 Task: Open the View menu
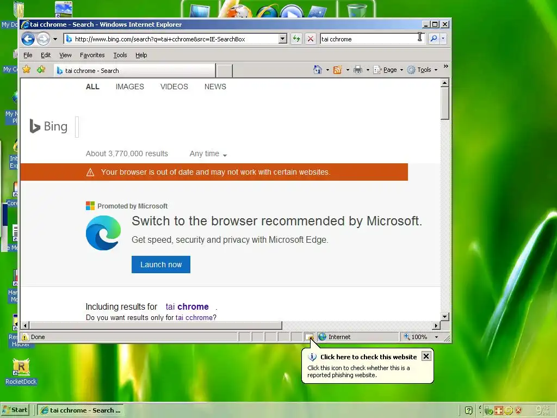tap(65, 55)
